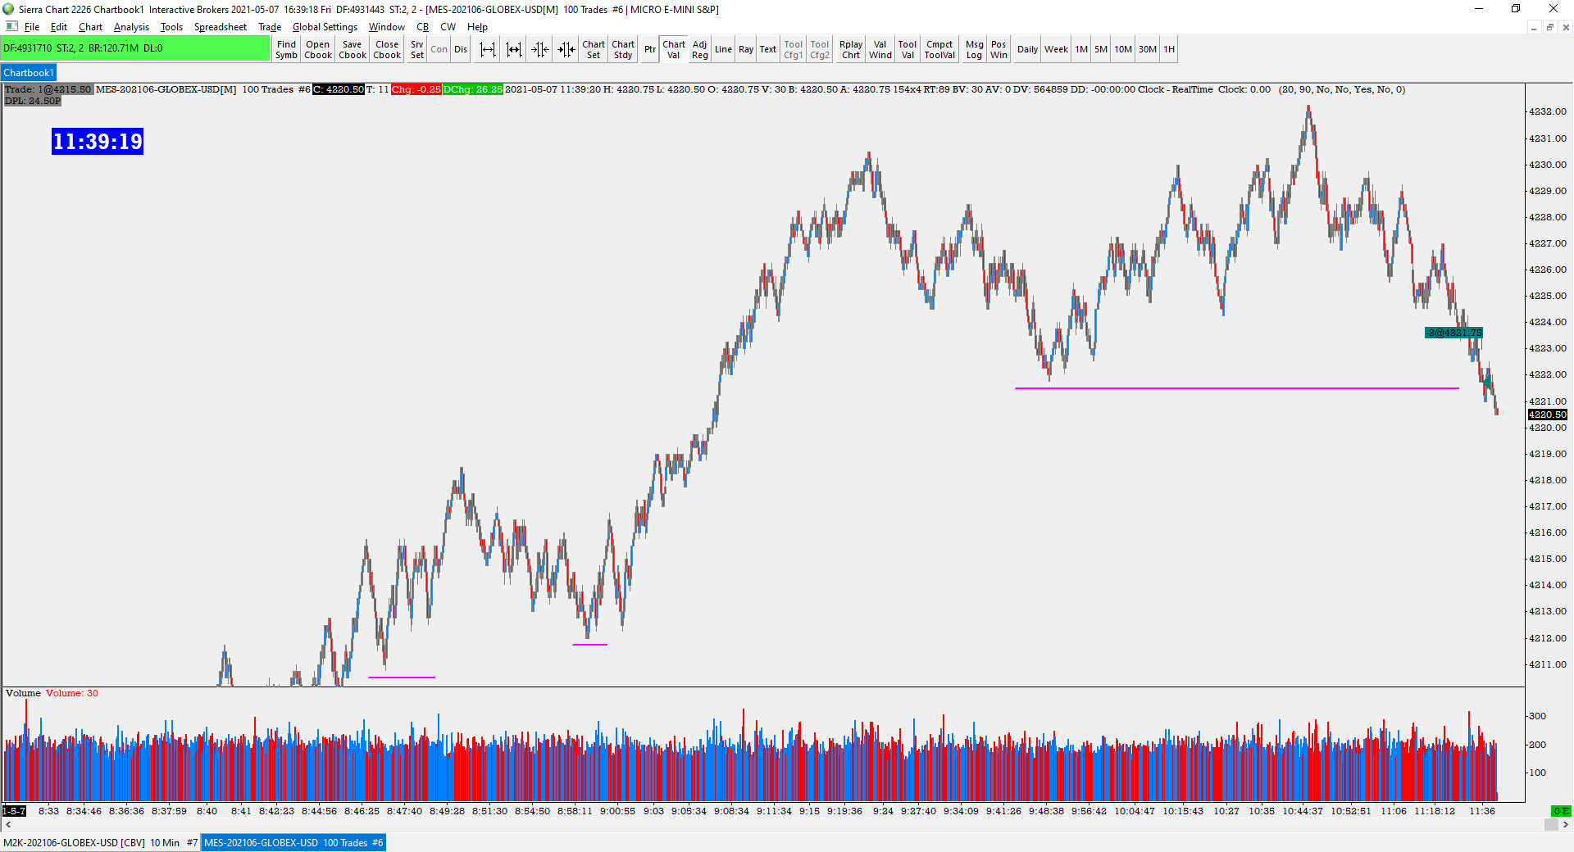Image resolution: width=1574 pixels, height=852 pixels.
Task: Toggle Cmpct ToolVal compact tool values
Action: click(x=939, y=50)
